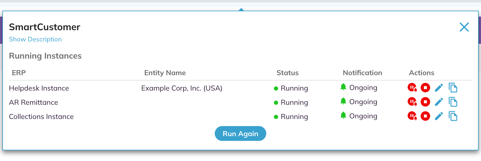Edit the AR Remittance instance
Viewport: 481px width, 161px height.
click(439, 102)
